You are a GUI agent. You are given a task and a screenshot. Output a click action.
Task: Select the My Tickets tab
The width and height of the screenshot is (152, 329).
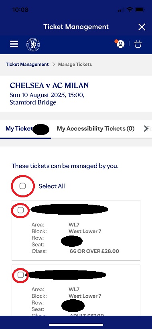[25, 128]
